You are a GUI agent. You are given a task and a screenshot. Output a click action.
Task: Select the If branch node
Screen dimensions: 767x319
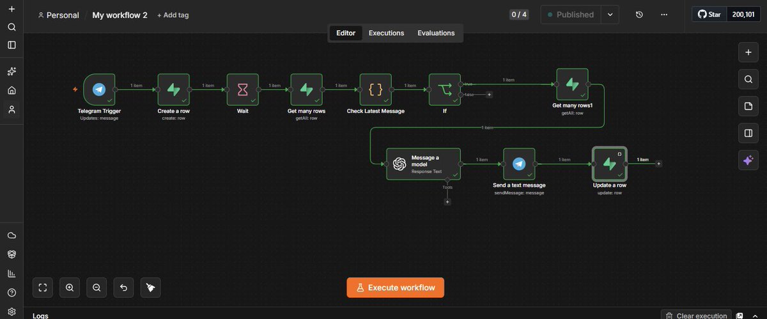click(445, 89)
